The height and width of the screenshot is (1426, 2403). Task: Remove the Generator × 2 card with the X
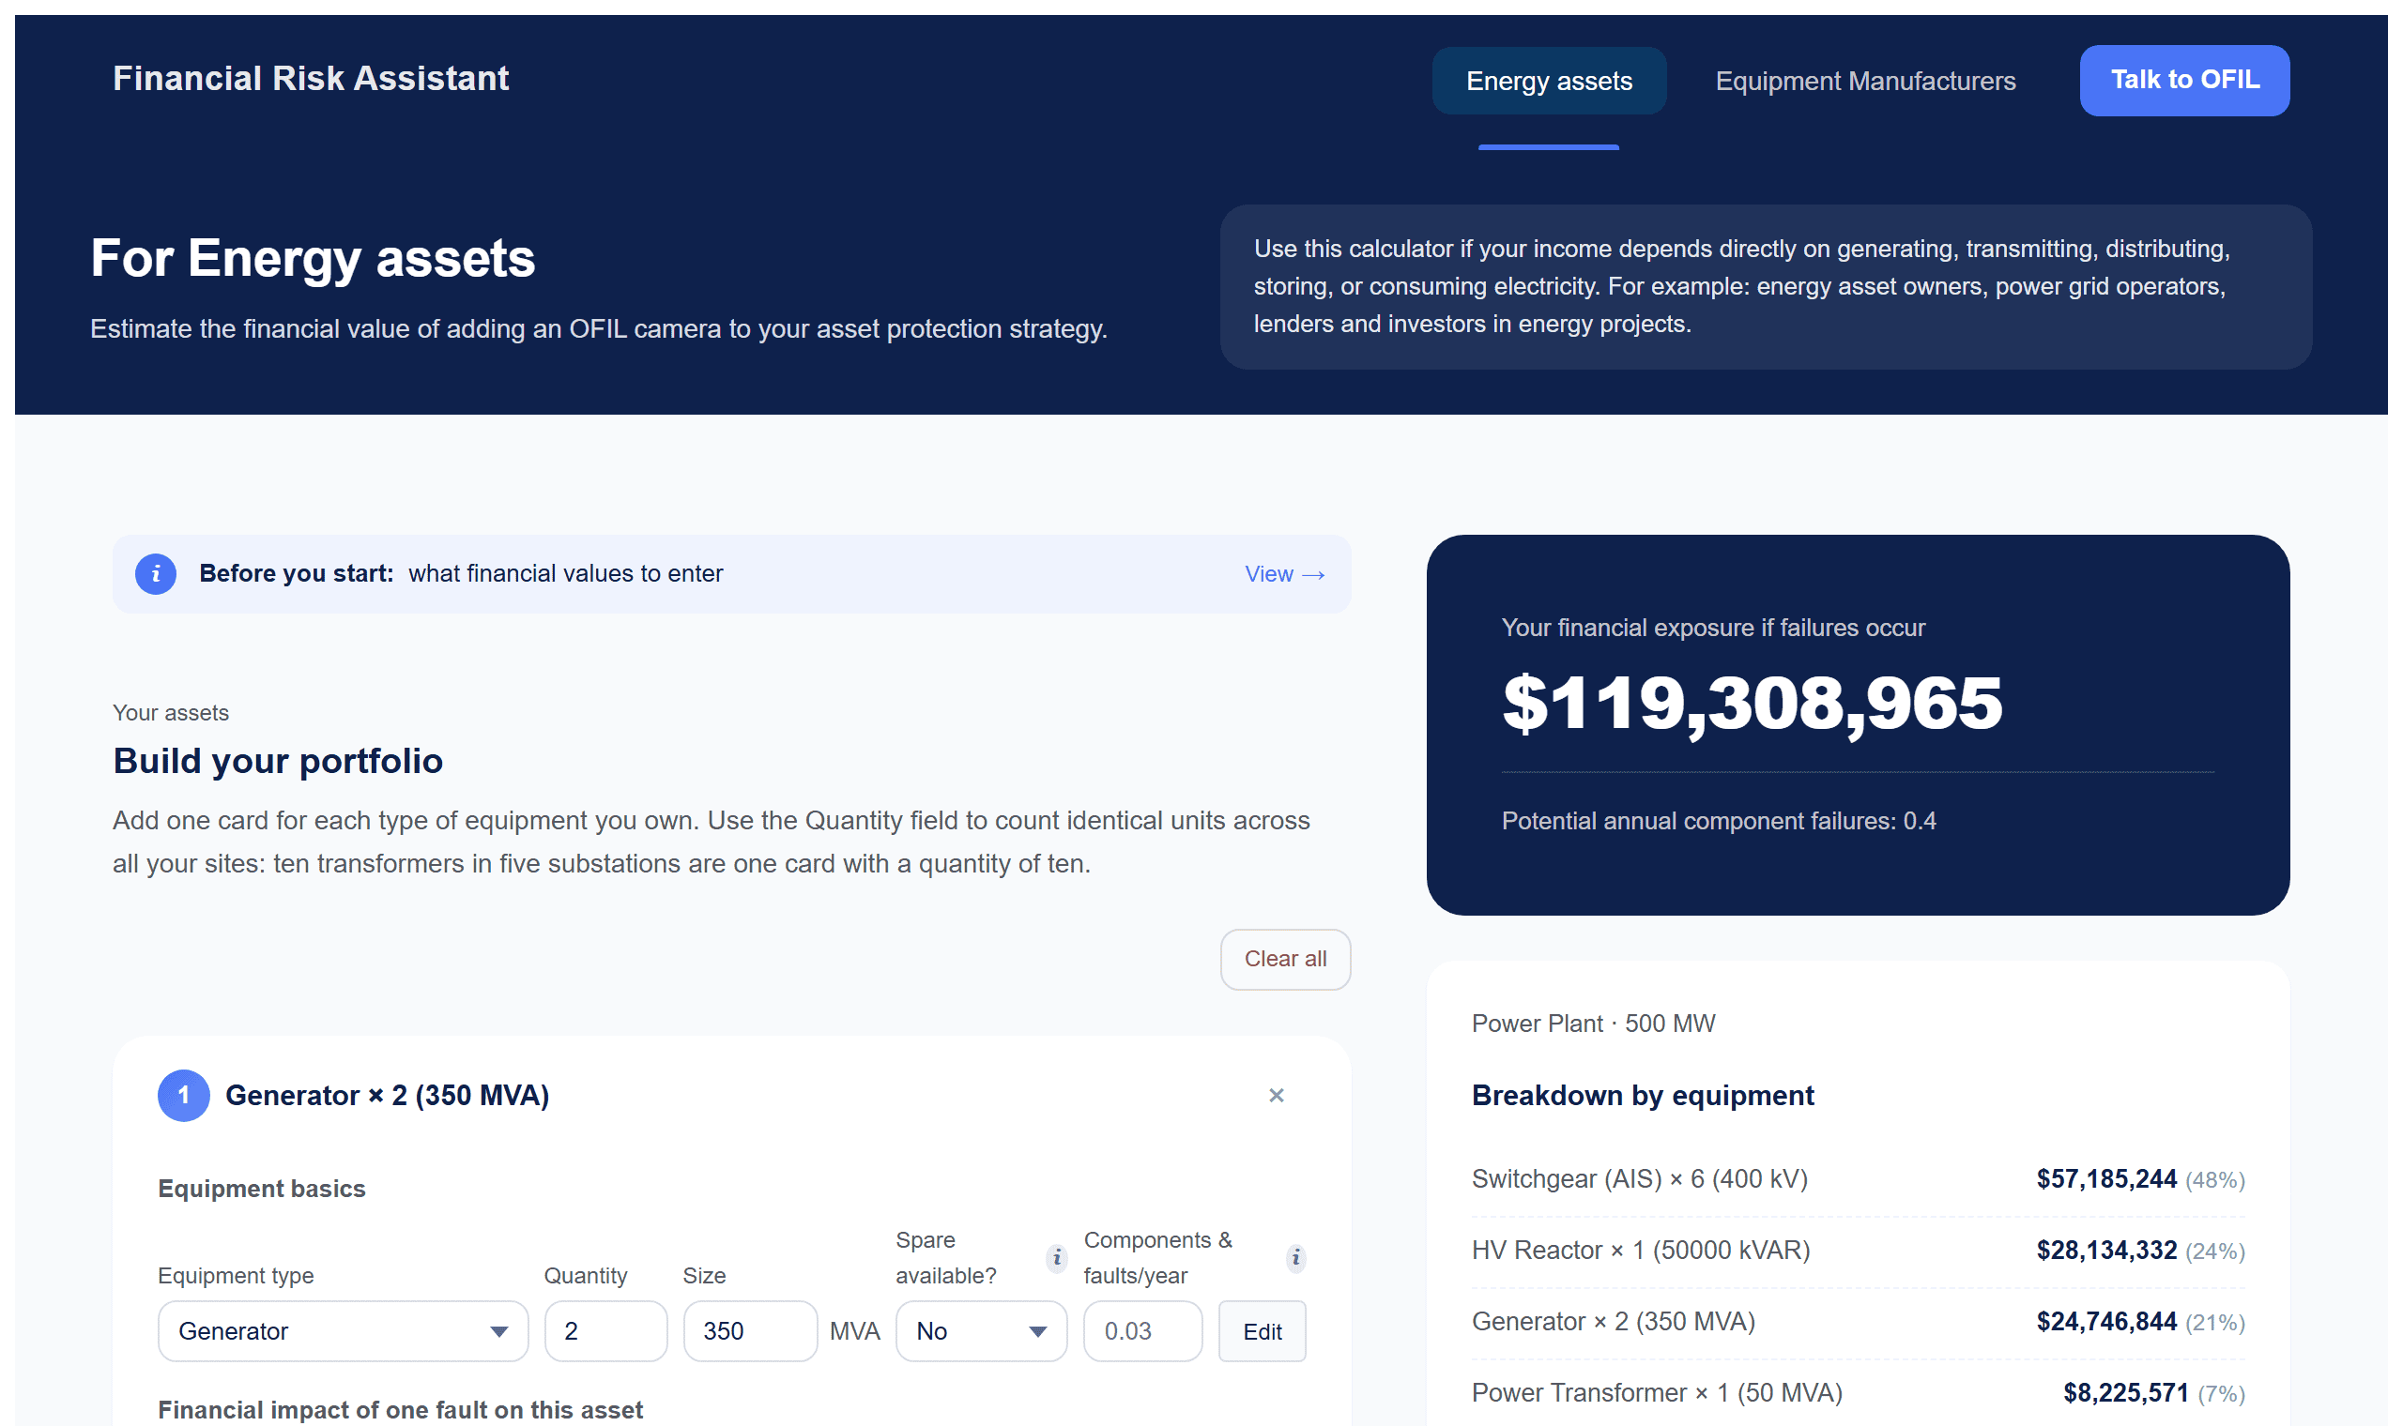(x=1277, y=1096)
